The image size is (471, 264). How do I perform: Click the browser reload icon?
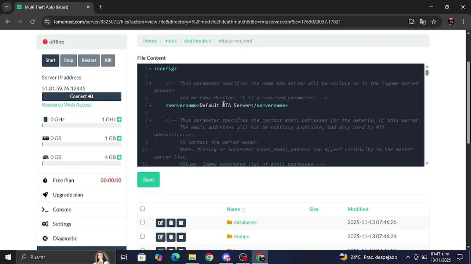click(x=32, y=22)
